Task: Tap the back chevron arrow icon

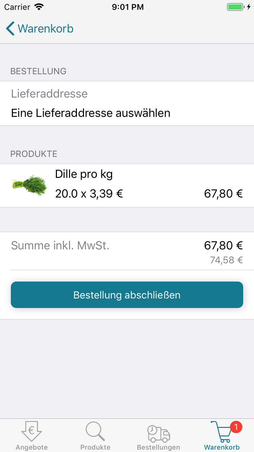Action: pos(10,29)
